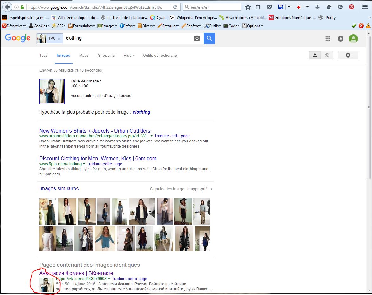Remove the JPG image chip from search

point(59,39)
